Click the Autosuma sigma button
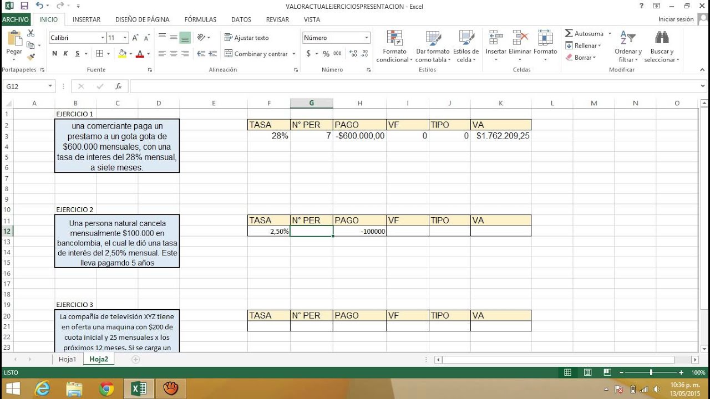This screenshot has height=399, width=710. (x=584, y=34)
